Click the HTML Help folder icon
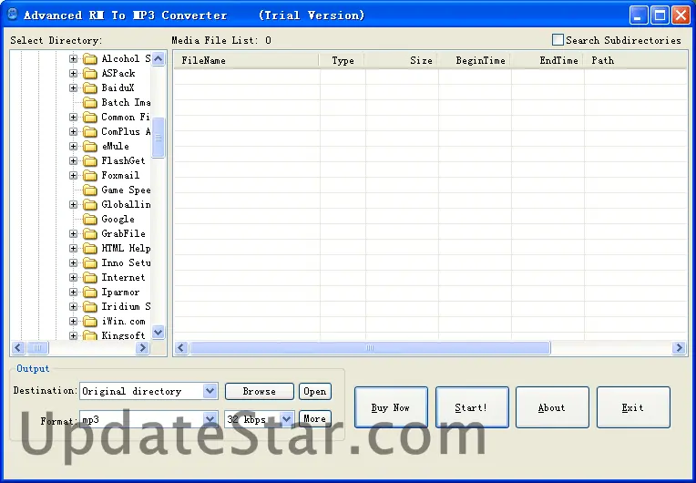The image size is (696, 483). (x=90, y=249)
